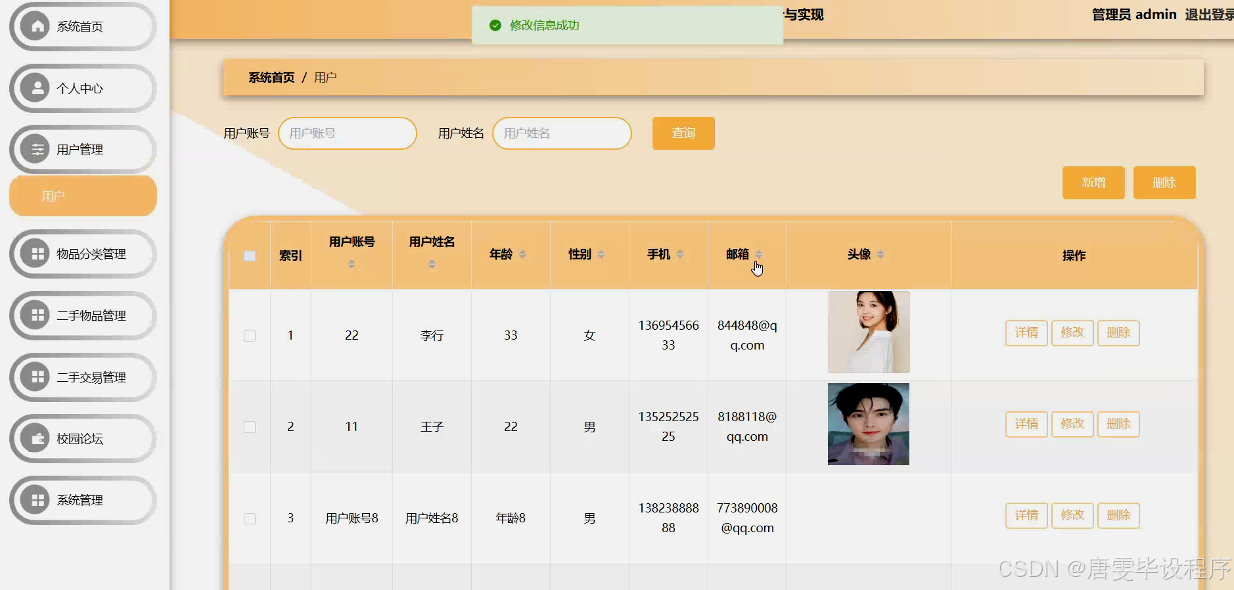
Task: Click the grid icon beside 物品分类管理
Action: pyautogui.click(x=37, y=254)
